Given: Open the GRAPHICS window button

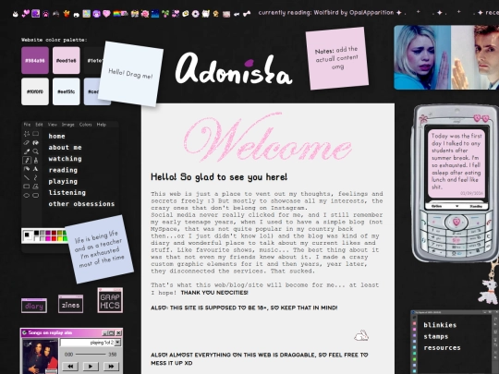Looking at the screenshot, I should pyautogui.click(x=110, y=300).
